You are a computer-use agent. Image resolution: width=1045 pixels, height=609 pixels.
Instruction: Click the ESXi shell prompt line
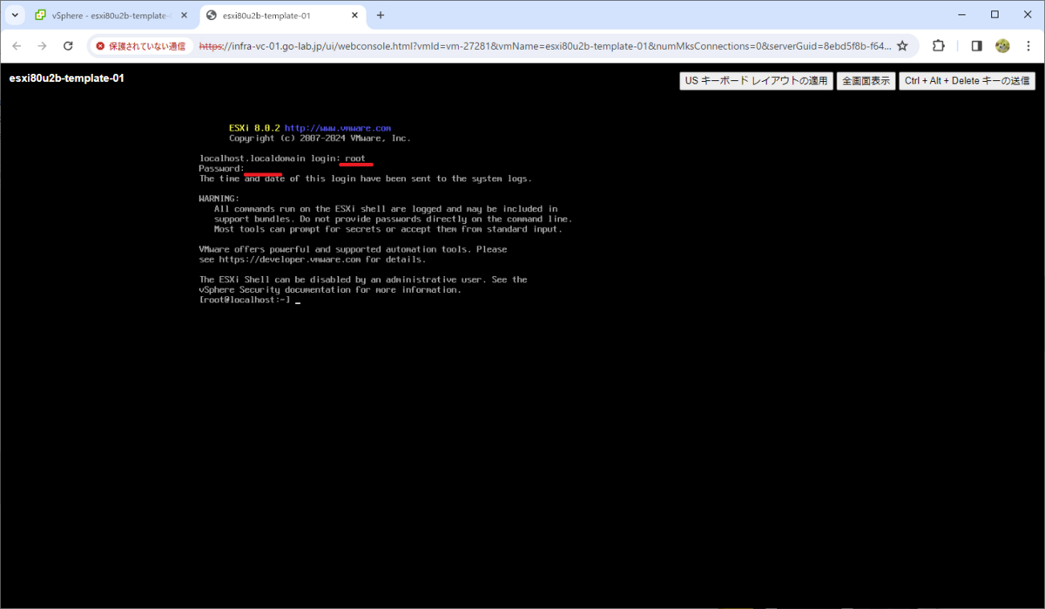pyautogui.click(x=250, y=300)
